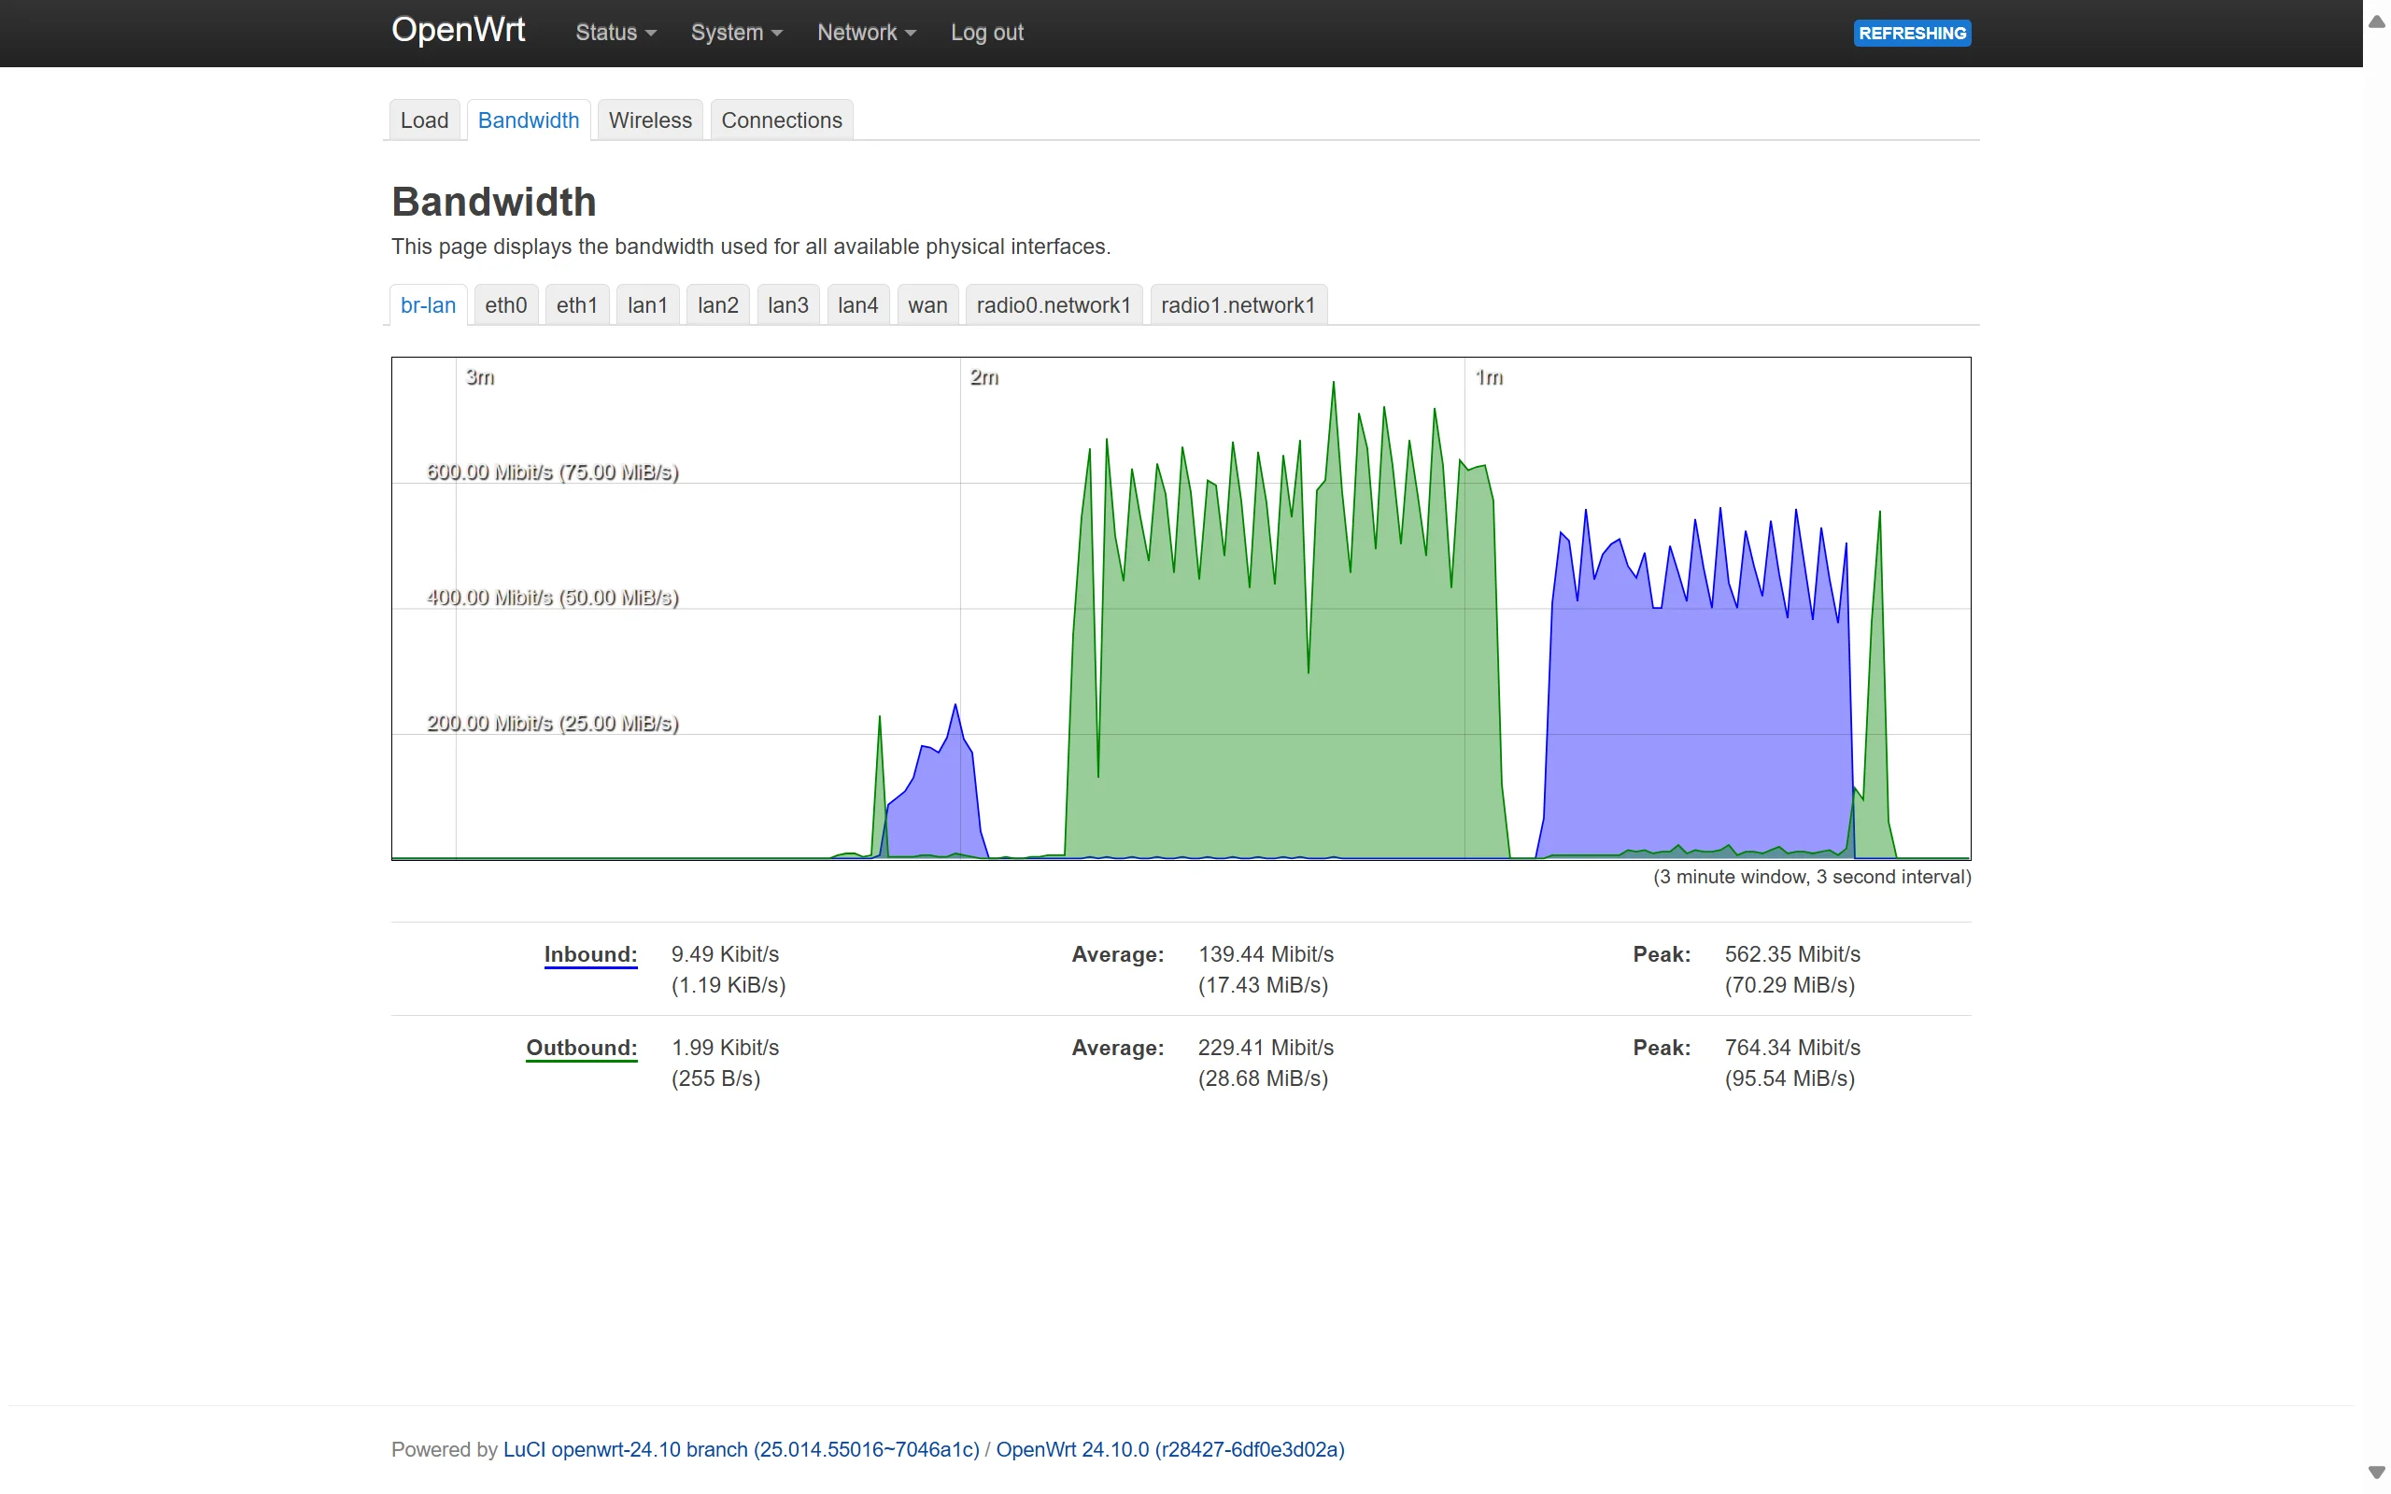Click the OpenWrt brand logo

click(458, 30)
